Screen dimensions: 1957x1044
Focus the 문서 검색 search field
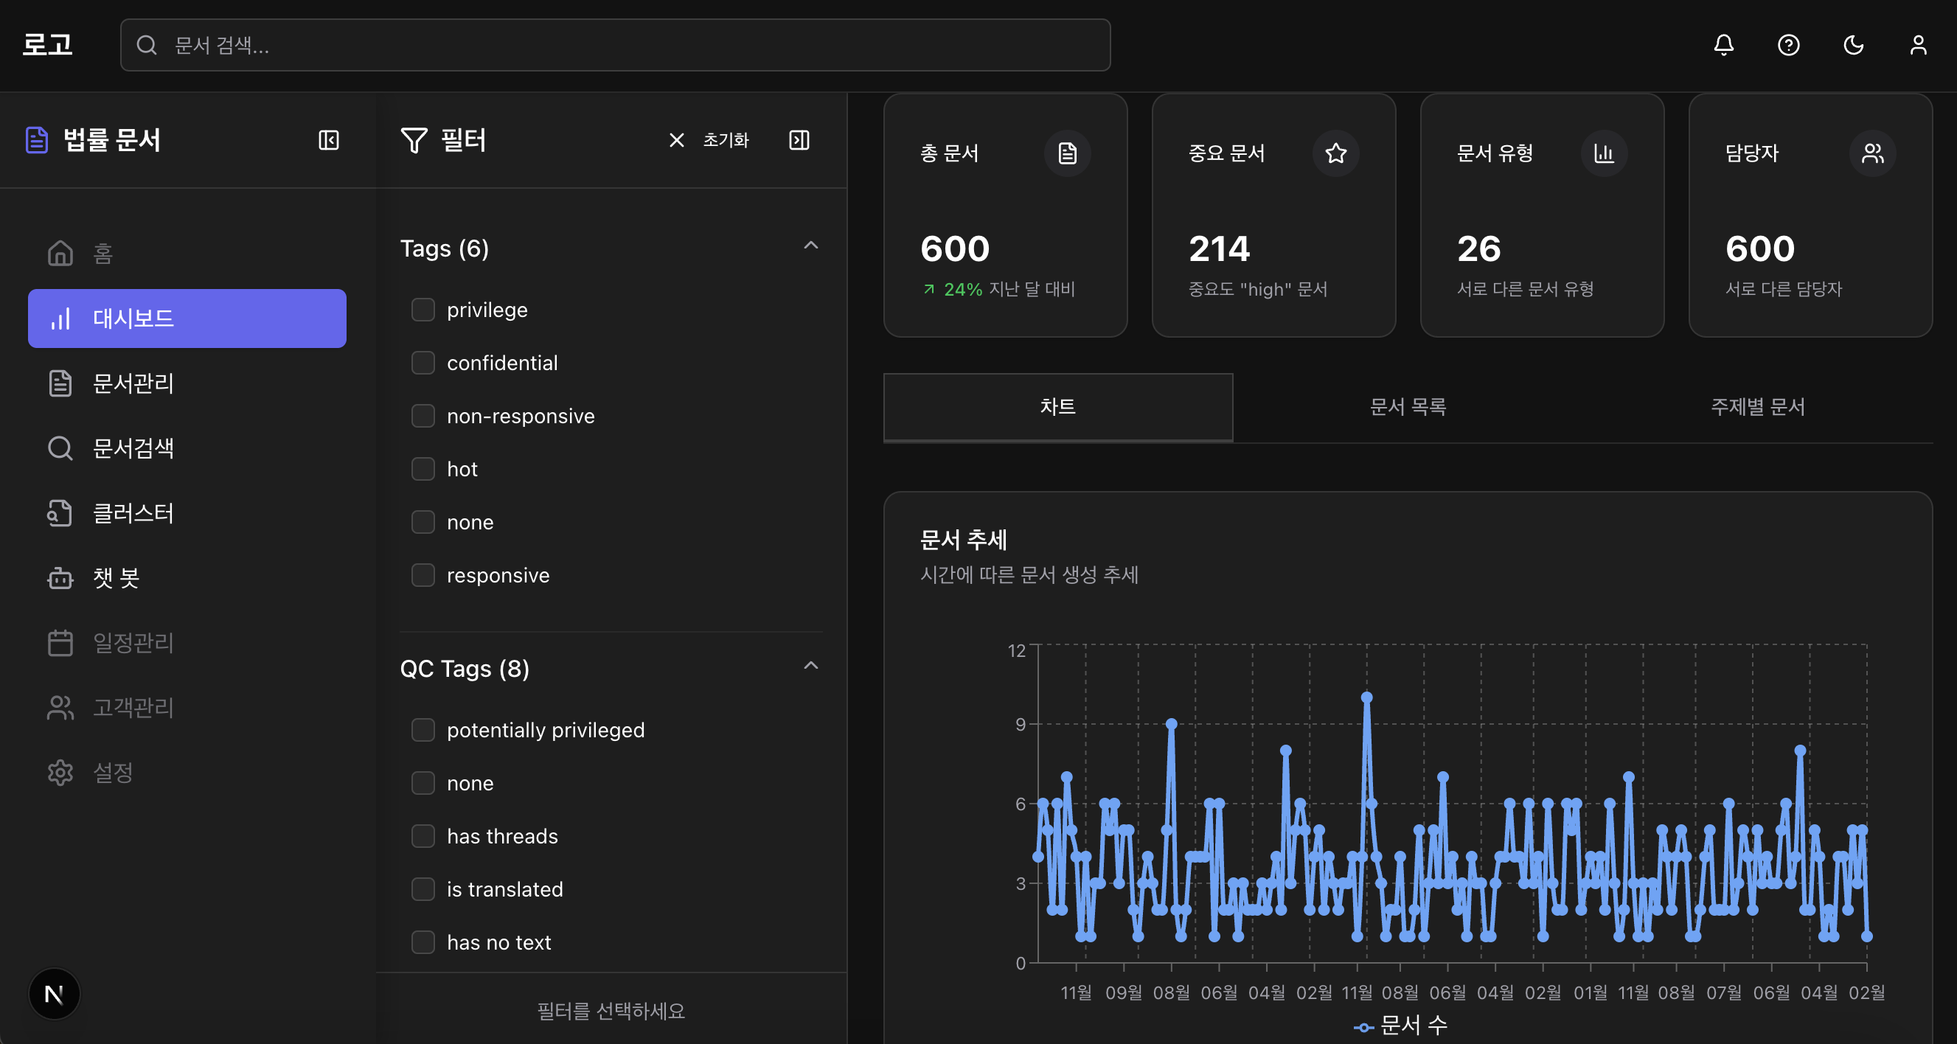pos(616,45)
